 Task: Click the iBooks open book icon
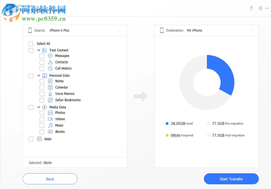pos(50,132)
